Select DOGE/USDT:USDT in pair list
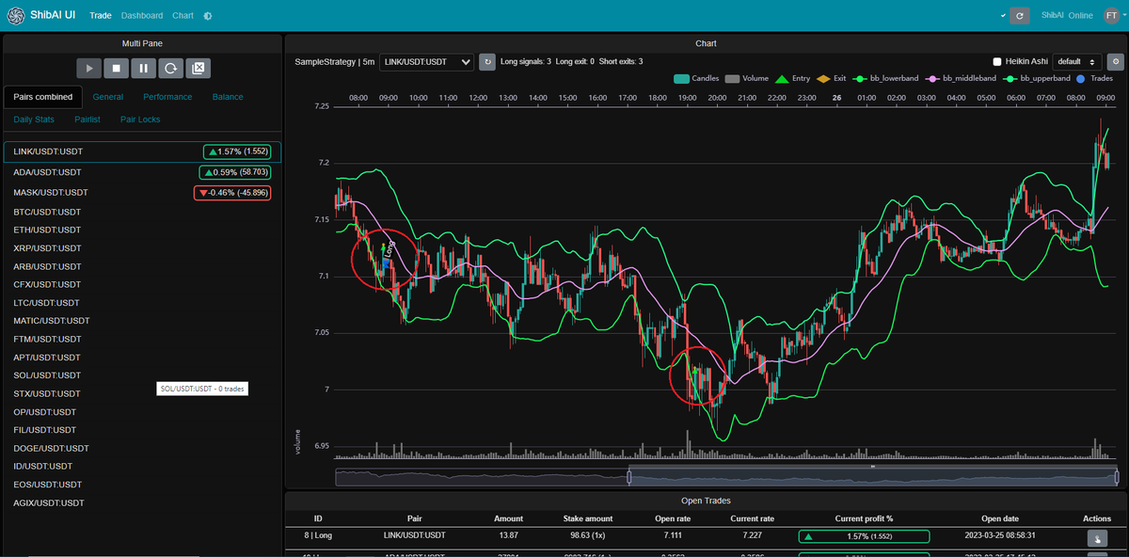Viewport: 1129px width, 557px height. [x=142, y=448]
